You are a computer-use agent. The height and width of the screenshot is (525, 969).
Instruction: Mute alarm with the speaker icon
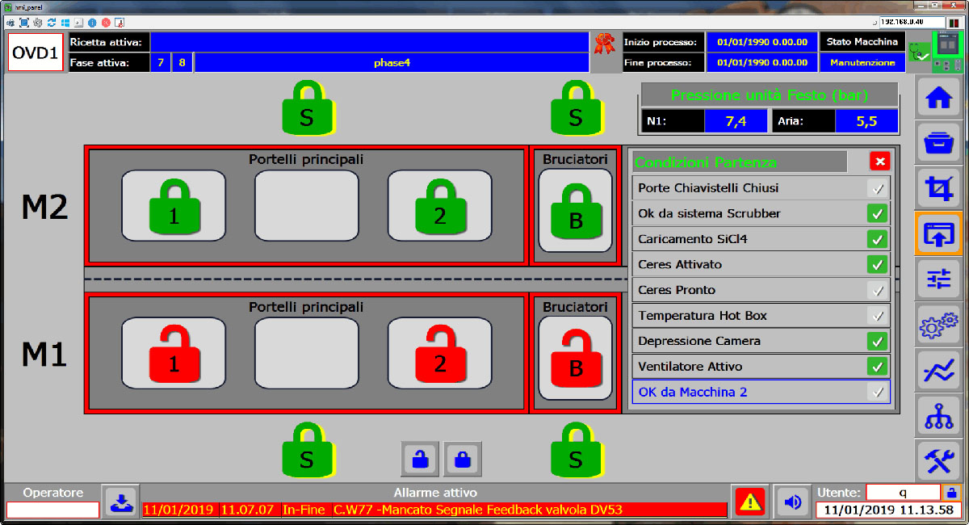click(792, 502)
